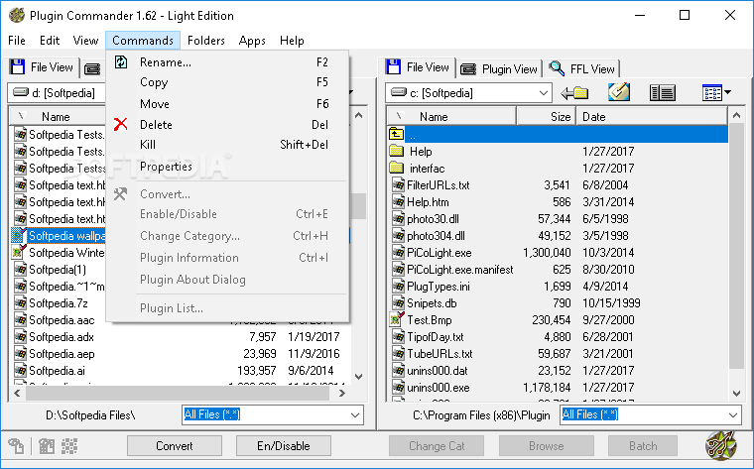Open the Commands menu
This screenshot has height=469, width=754.
[x=143, y=41]
